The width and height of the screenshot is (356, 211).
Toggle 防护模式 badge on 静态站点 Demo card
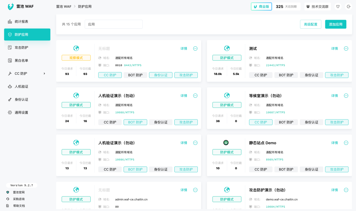(227, 152)
